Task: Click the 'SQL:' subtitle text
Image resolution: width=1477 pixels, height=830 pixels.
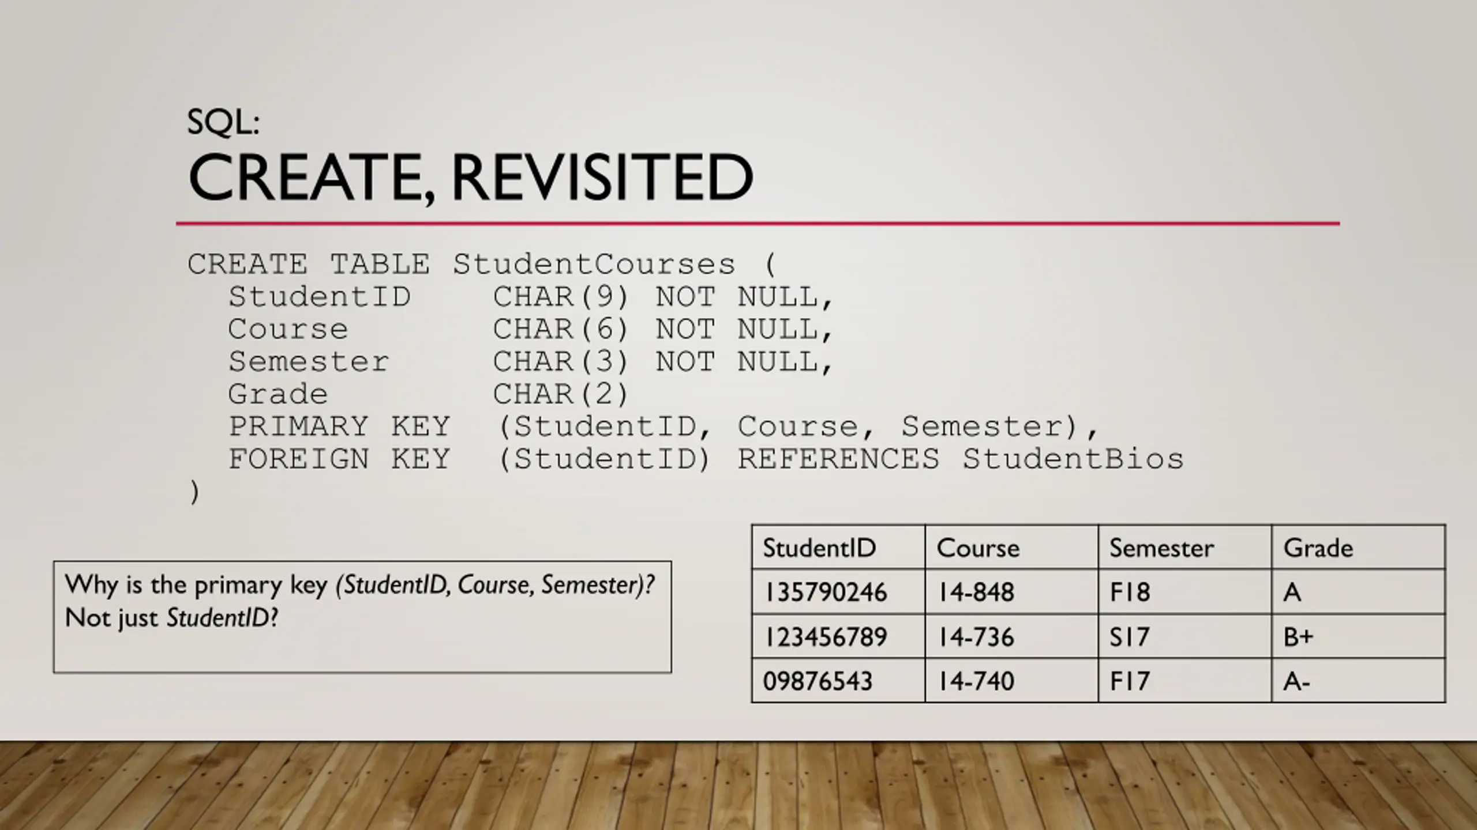Action: click(x=223, y=122)
